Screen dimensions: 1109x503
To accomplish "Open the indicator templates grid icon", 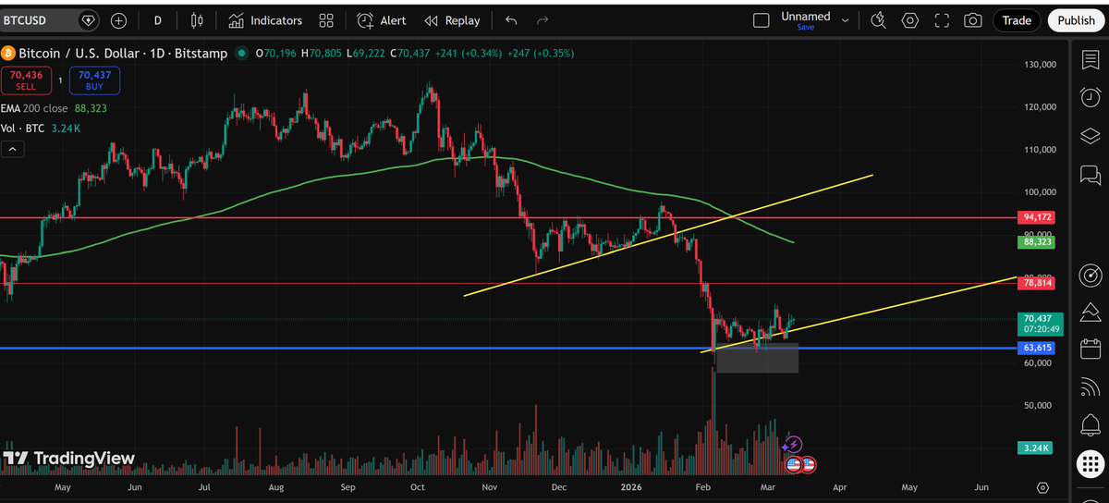I will (326, 20).
